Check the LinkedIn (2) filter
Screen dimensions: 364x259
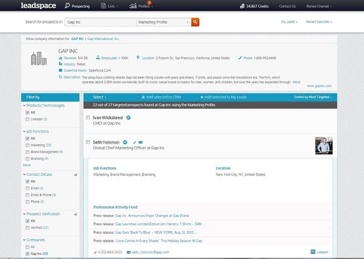coord(27,119)
